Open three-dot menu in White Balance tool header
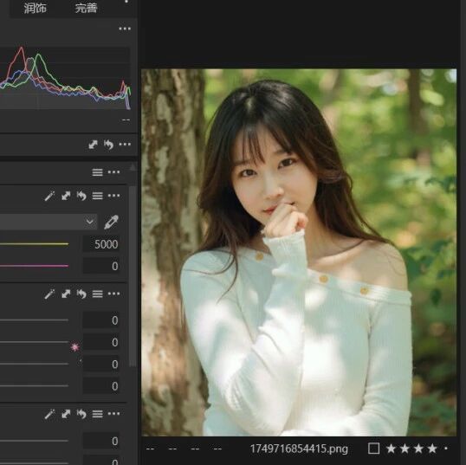Viewport: 466px width, 465px height. (113, 196)
